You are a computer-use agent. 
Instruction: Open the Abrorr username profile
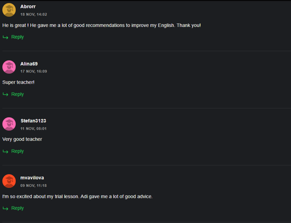28,7
